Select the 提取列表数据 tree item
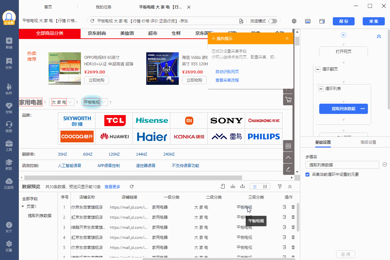Screen dimensions: 390x260 pyautogui.click(x=39, y=216)
